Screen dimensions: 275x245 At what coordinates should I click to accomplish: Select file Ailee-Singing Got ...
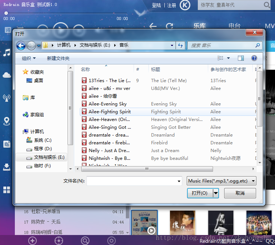click(106, 127)
